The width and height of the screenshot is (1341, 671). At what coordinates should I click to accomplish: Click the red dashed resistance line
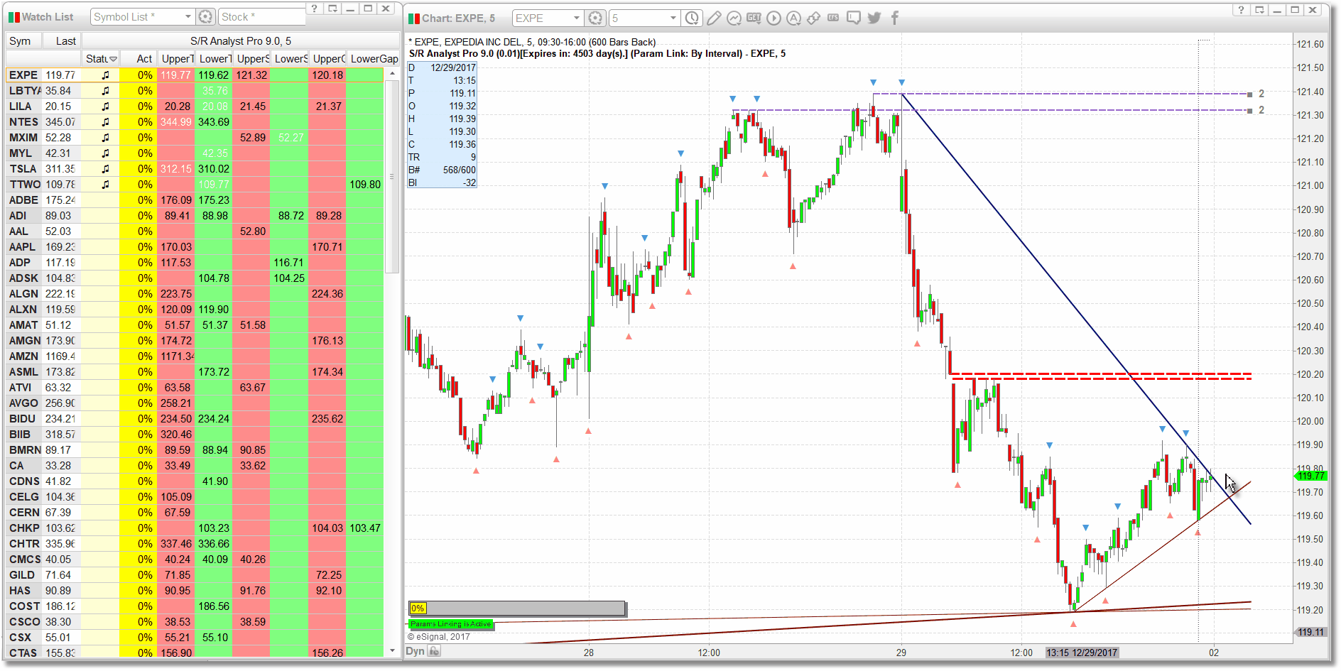pyautogui.click(x=1101, y=376)
